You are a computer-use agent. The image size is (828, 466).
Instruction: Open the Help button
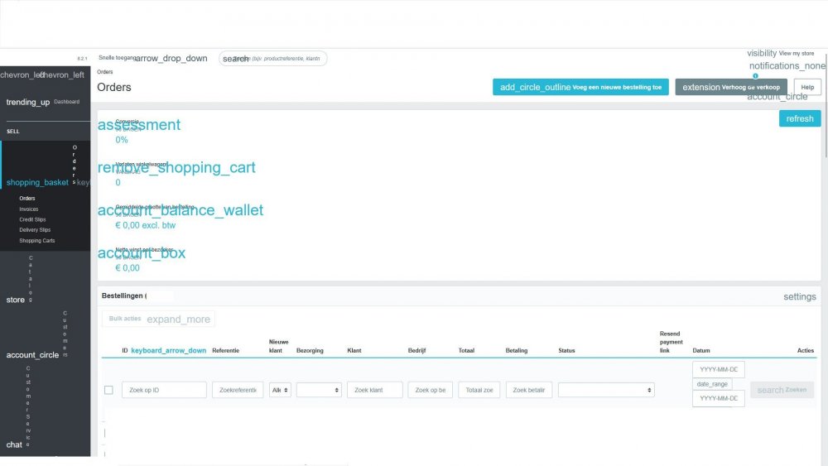click(807, 87)
